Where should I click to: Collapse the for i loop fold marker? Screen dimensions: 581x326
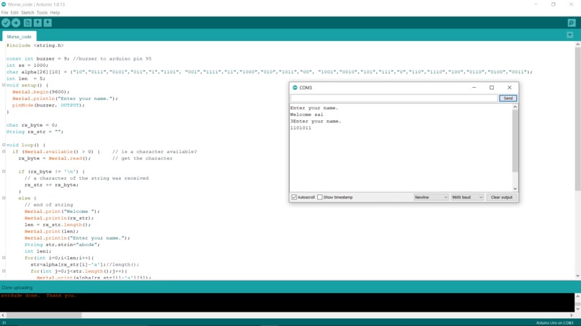coord(4,258)
